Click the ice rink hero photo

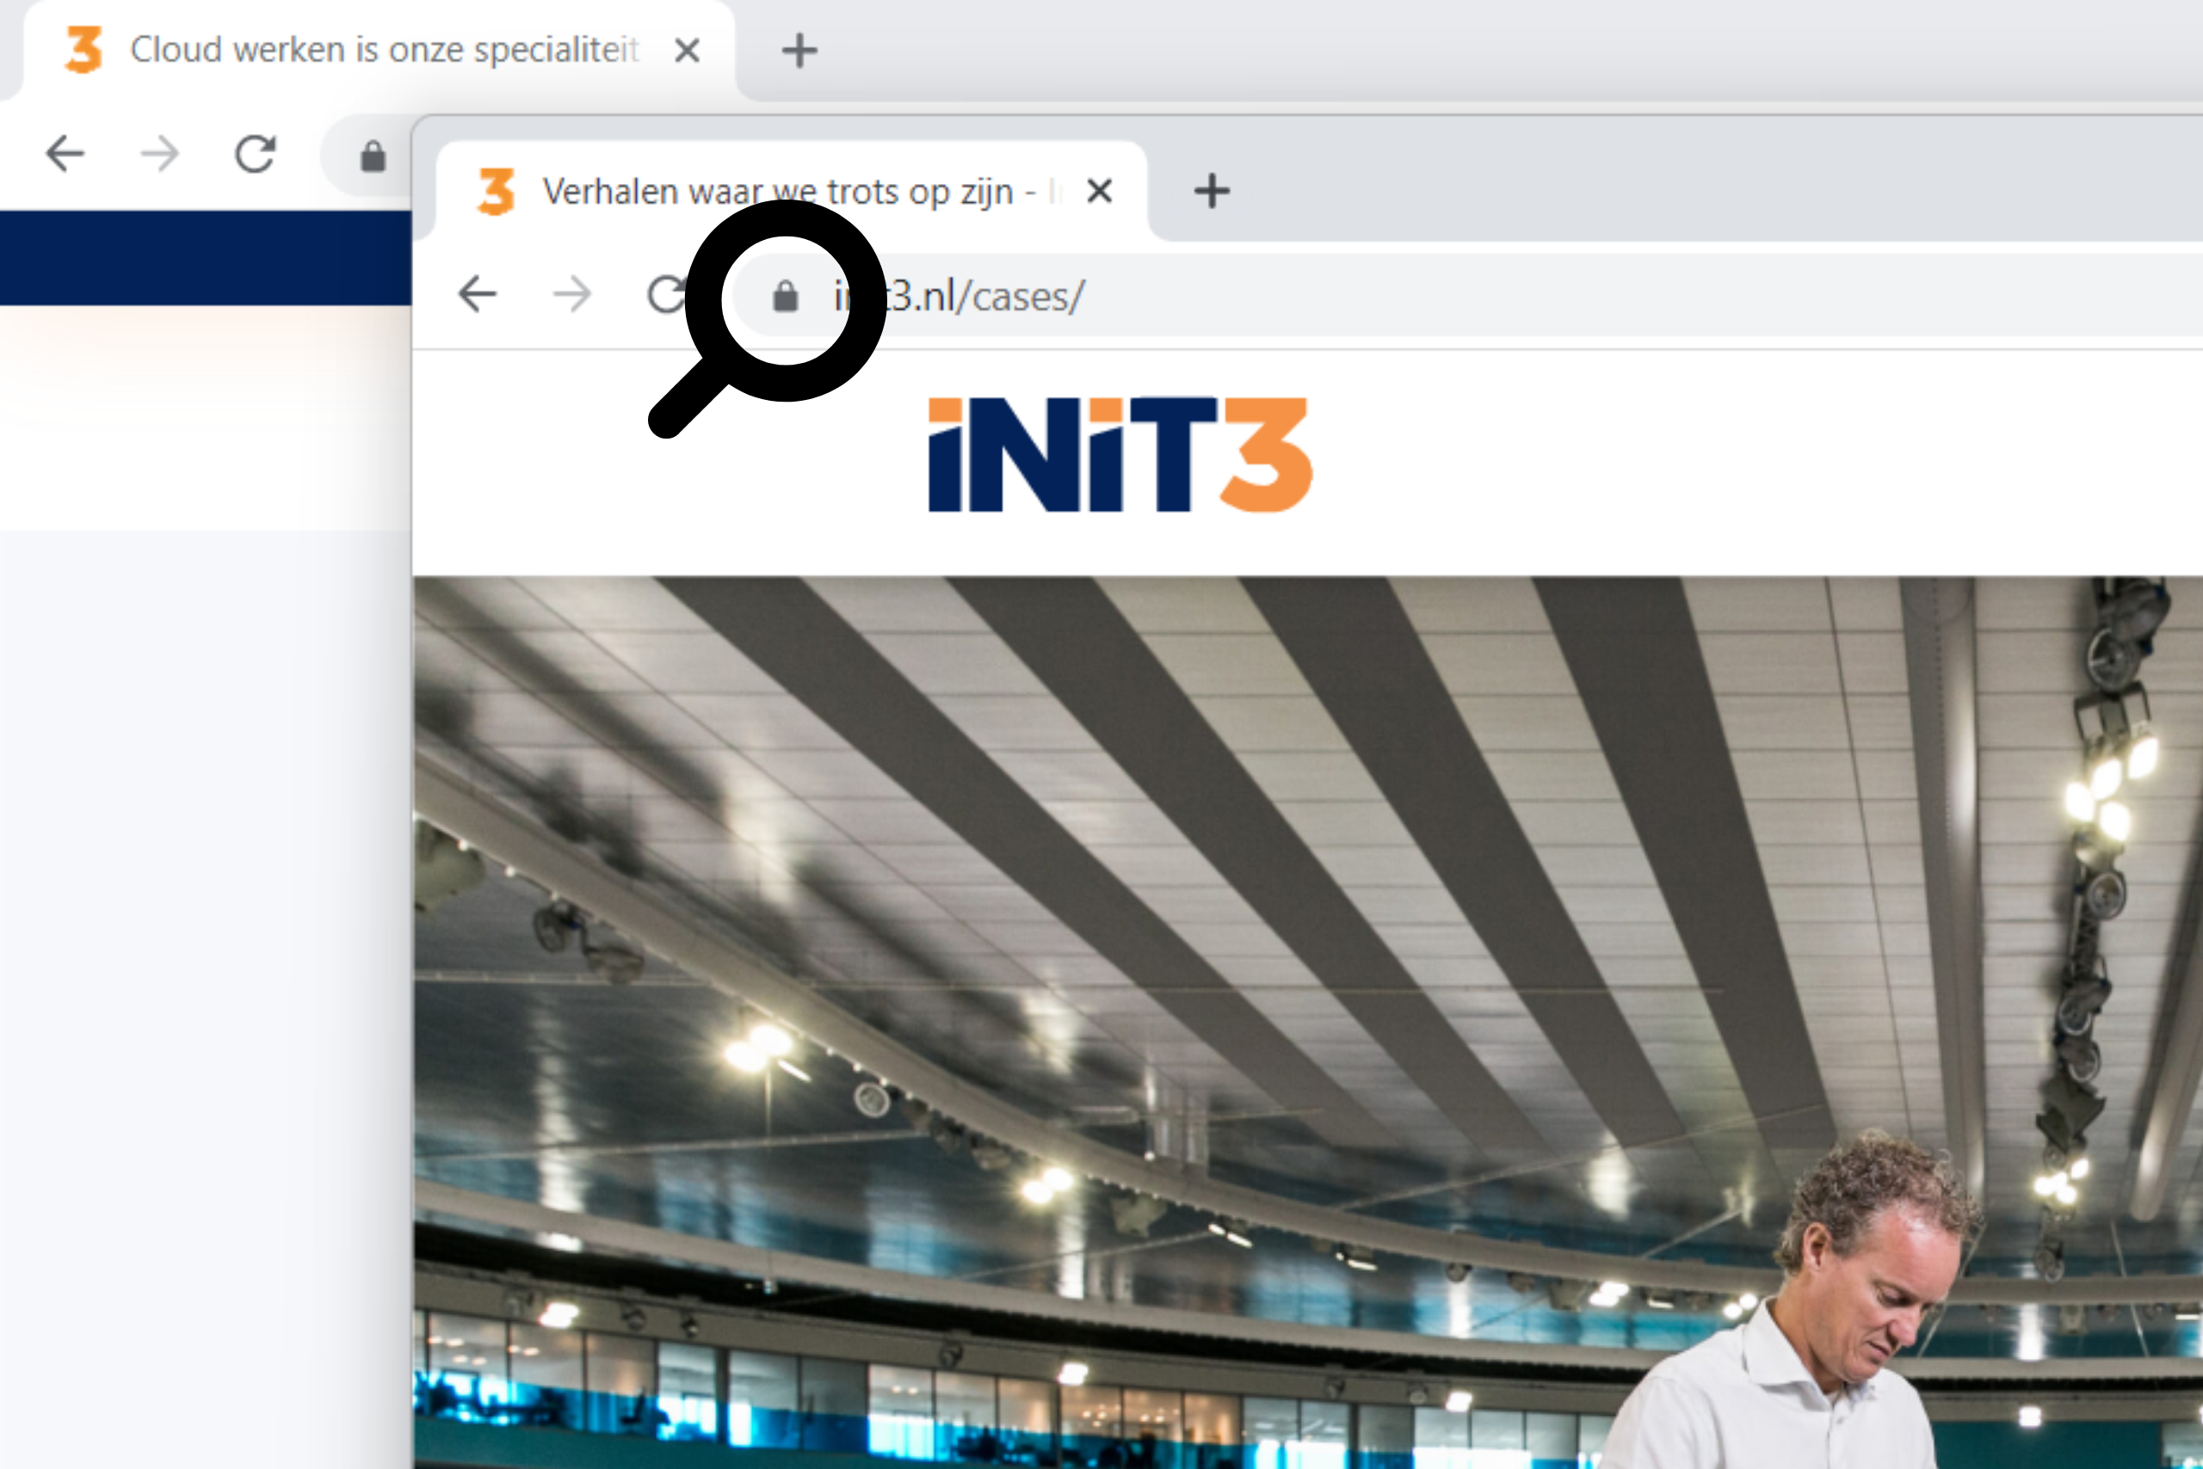pos(1309,1022)
